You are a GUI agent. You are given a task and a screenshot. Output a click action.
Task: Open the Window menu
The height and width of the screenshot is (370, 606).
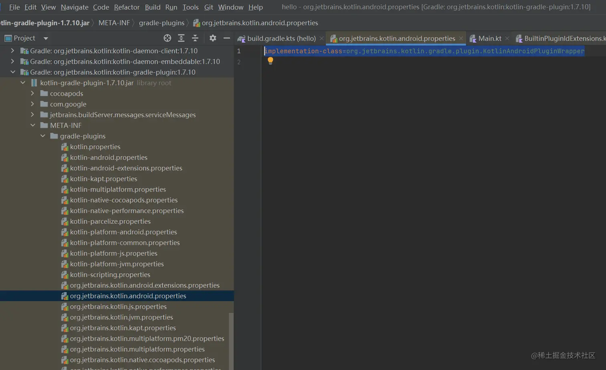[x=230, y=7]
